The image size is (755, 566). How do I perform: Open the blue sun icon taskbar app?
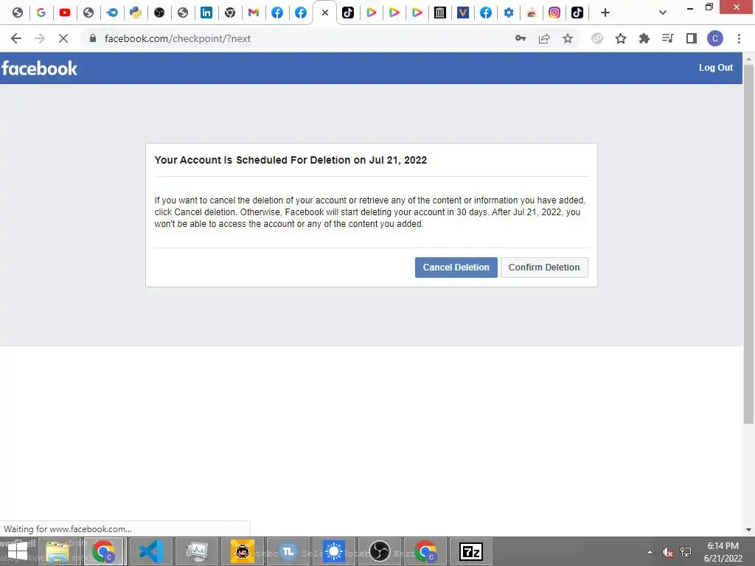334,551
